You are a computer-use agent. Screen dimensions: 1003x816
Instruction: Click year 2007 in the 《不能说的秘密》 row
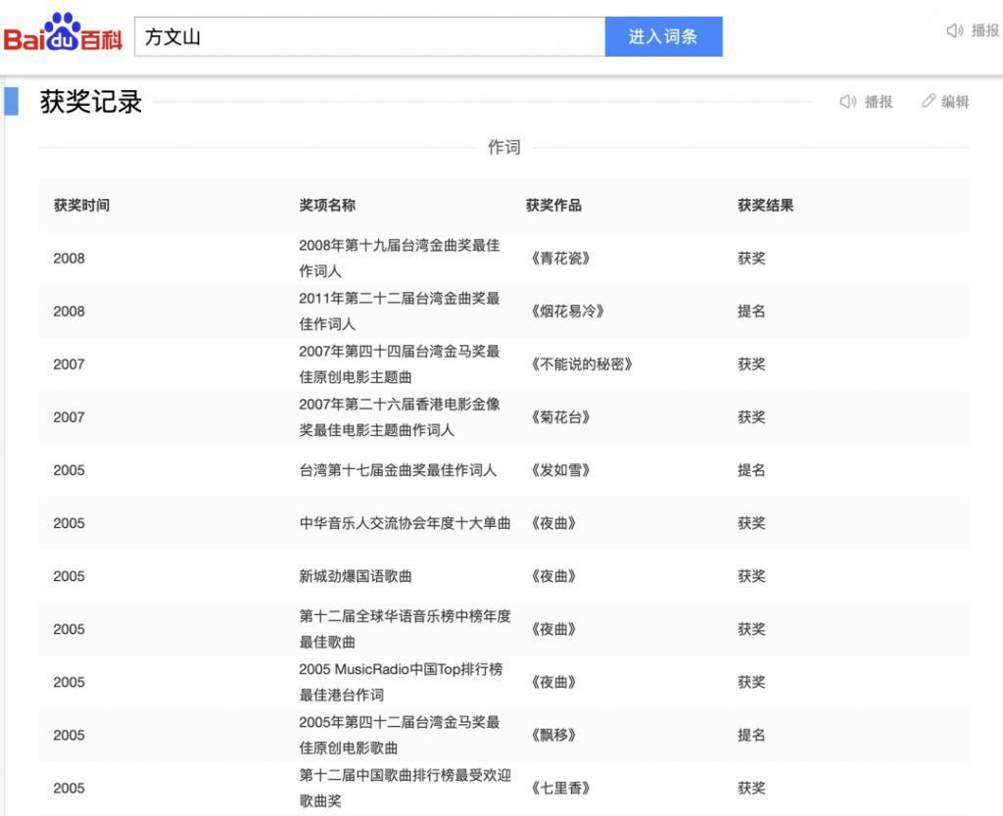point(70,365)
